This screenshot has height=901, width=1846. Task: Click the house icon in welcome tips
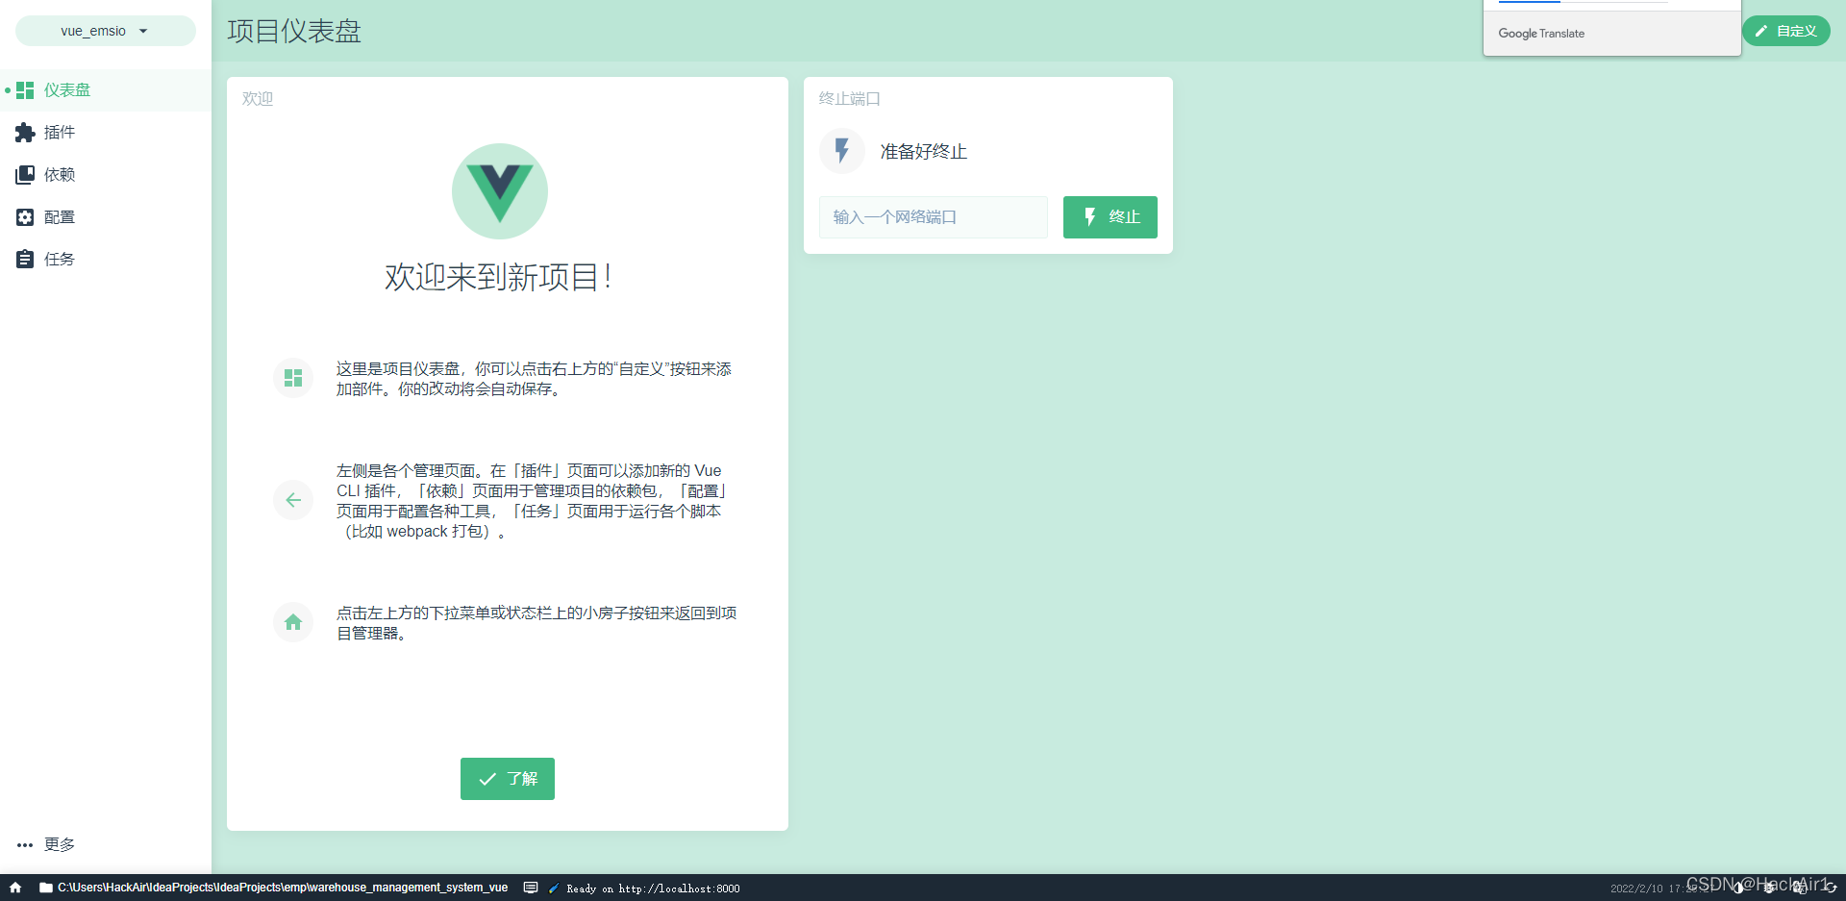coord(293,622)
